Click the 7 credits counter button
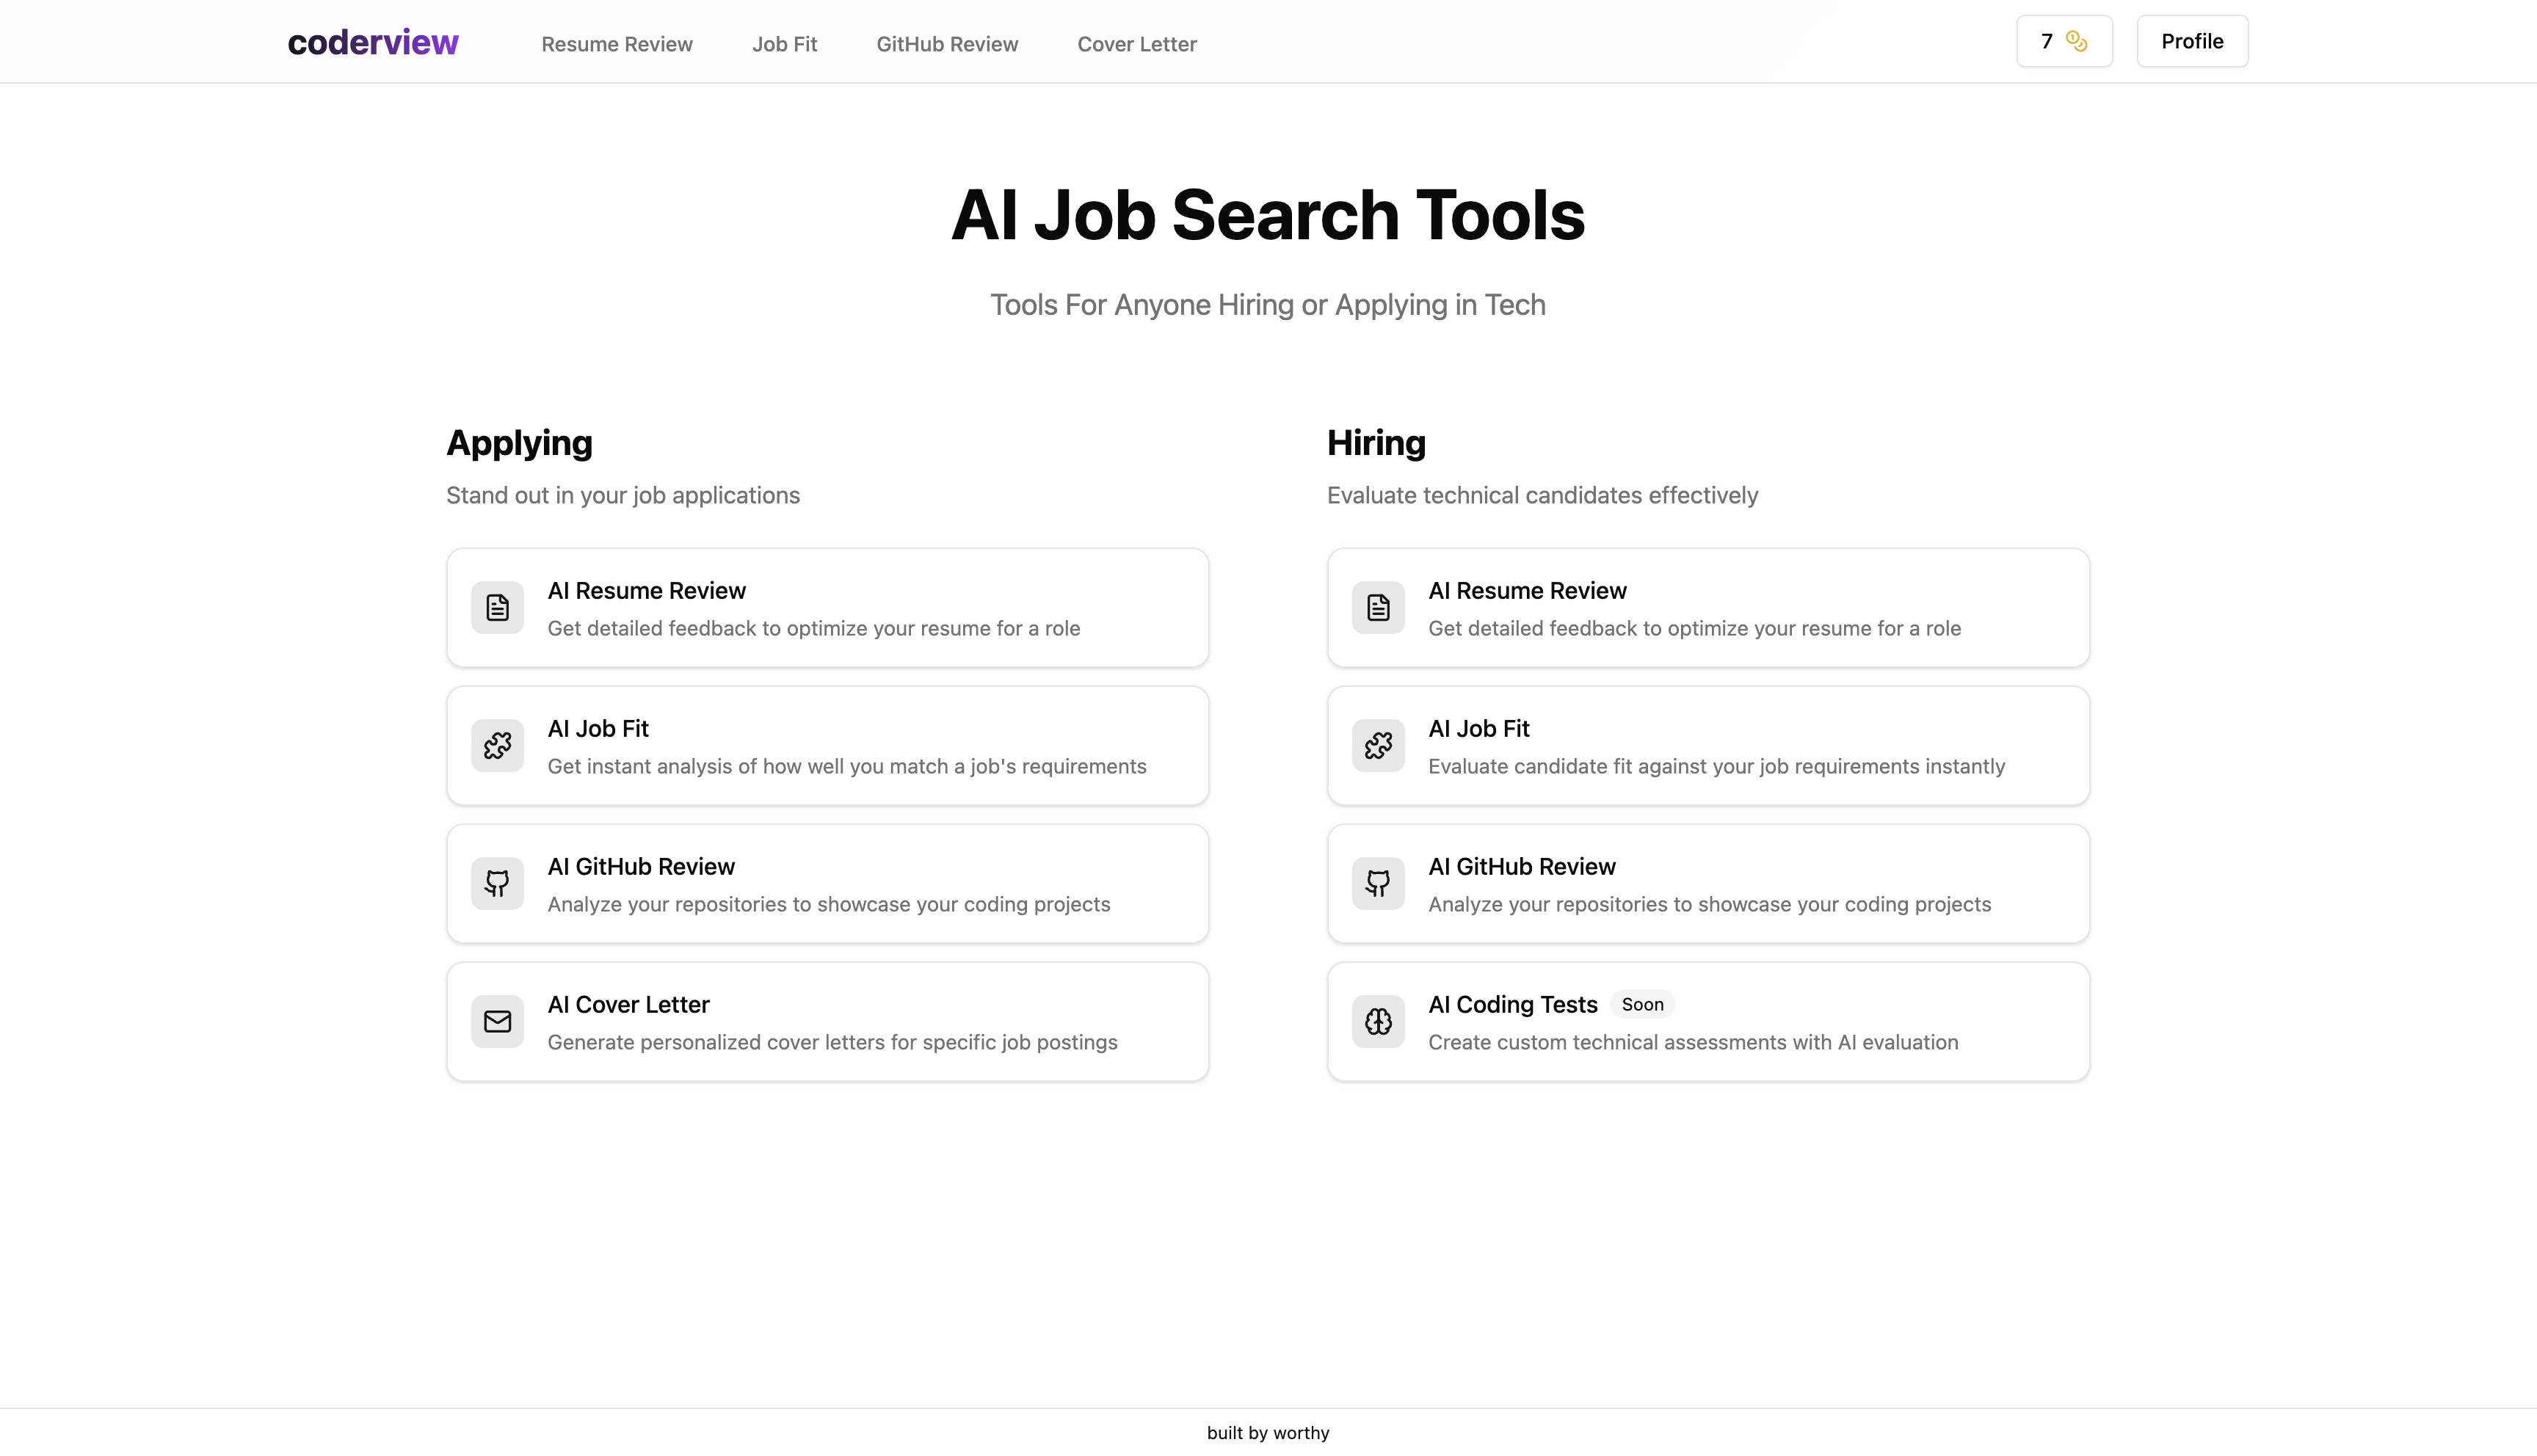The height and width of the screenshot is (1456, 2537). tap(2046, 41)
